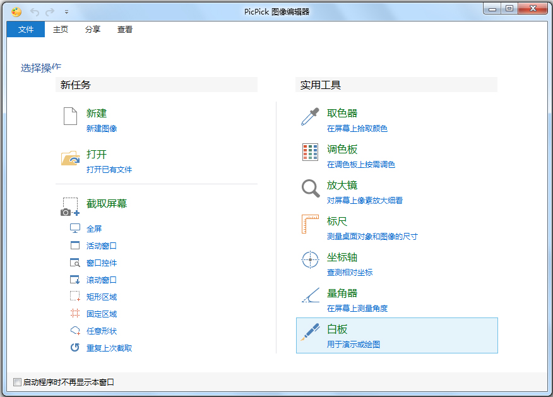Capture 全屏 full screen
Image resolution: width=553 pixels, height=397 pixels.
[x=94, y=229]
